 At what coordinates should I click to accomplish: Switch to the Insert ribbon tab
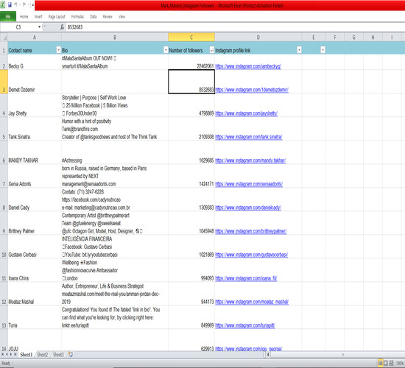coord(38,17)
